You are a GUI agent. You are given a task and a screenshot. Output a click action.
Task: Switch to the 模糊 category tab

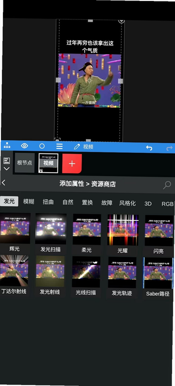[28, 202]
